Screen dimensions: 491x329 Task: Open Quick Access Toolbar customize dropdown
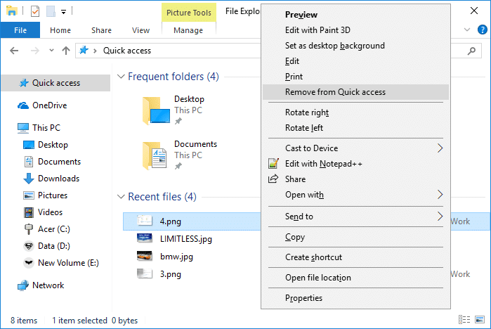pos(63,12)
